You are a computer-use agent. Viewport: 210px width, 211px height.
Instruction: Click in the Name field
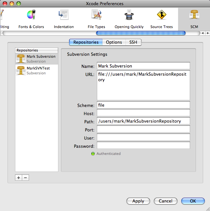[143, 66]
